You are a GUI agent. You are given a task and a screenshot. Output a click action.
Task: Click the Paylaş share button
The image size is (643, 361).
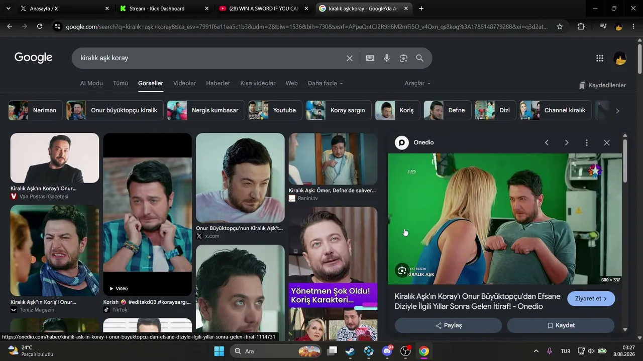tap(448, 325)
